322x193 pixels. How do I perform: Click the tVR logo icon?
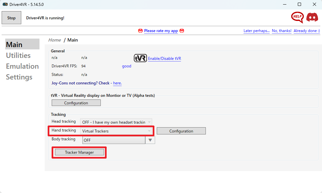(140, 58)
